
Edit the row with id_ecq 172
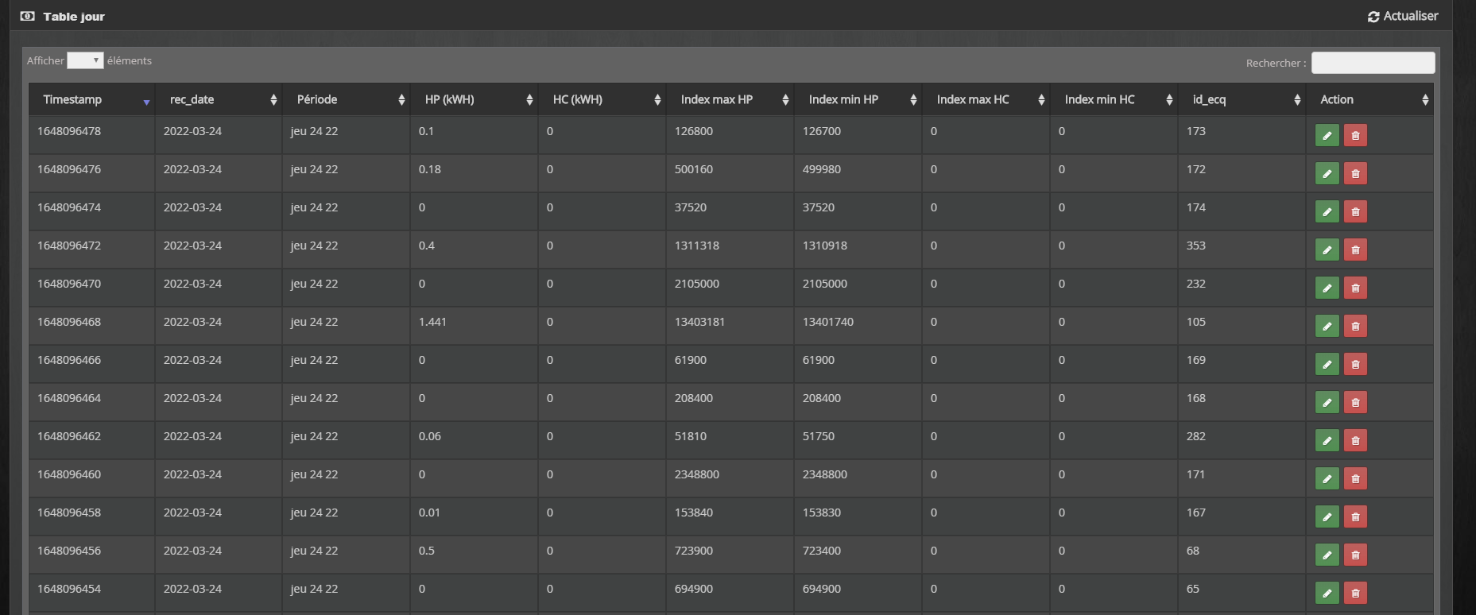[1327, 173]
